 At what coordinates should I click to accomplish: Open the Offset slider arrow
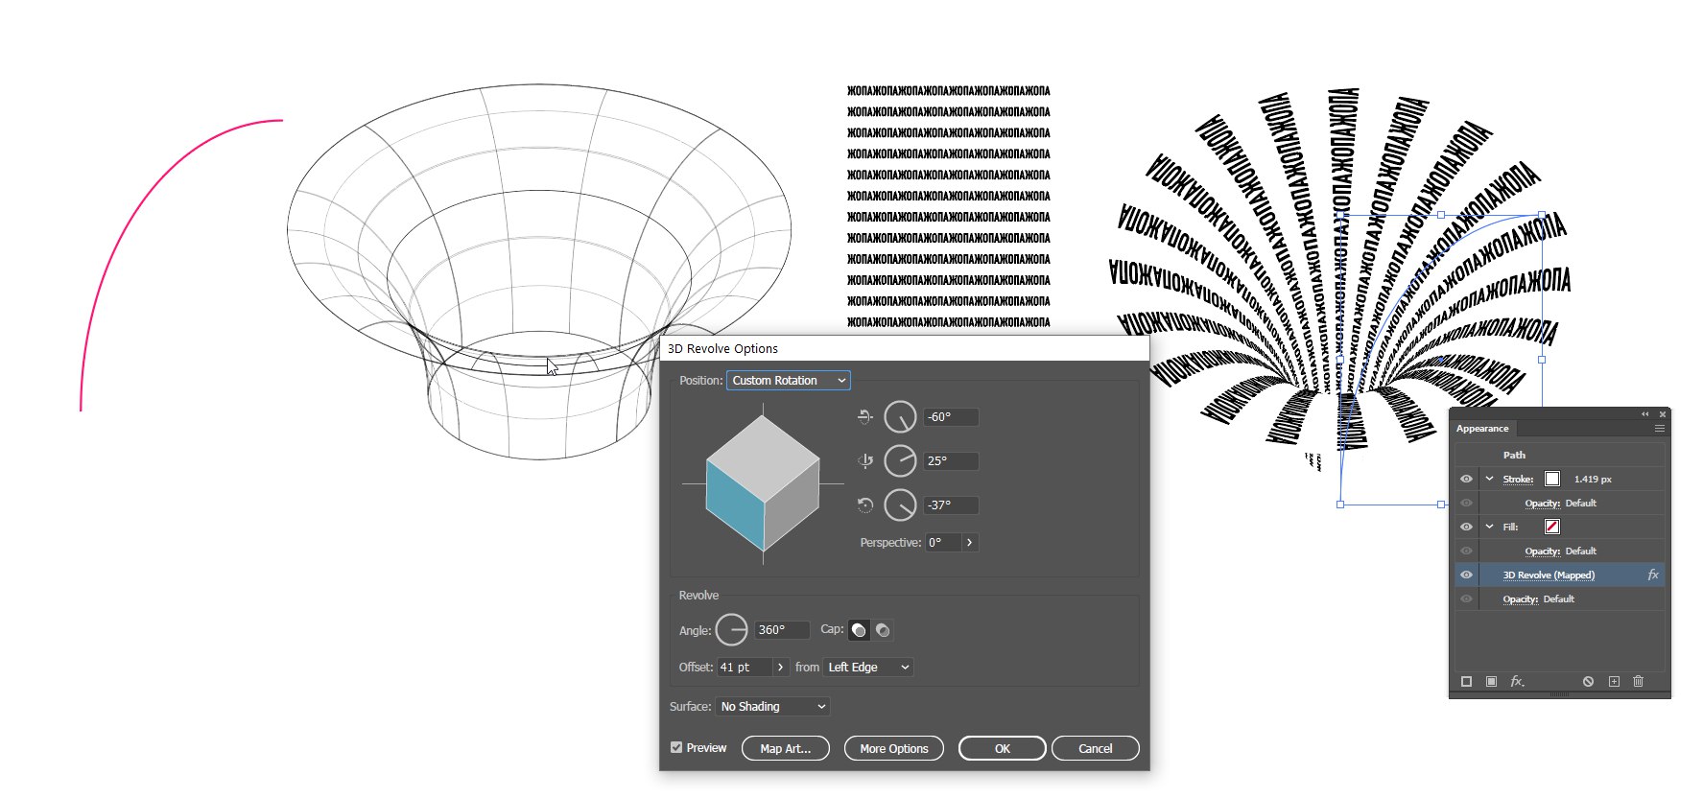780,668
